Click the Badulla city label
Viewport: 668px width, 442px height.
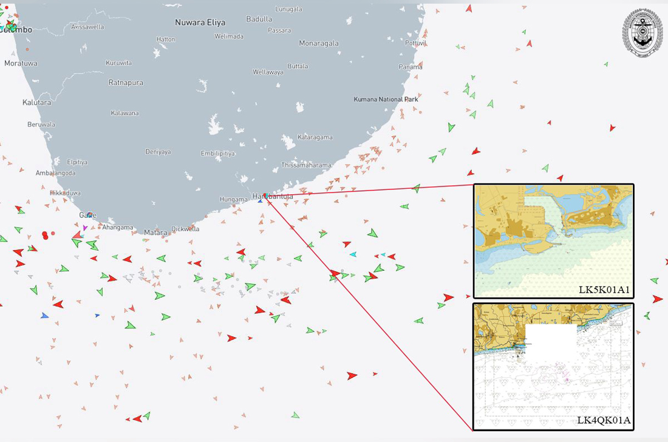(x=259, y=19)
